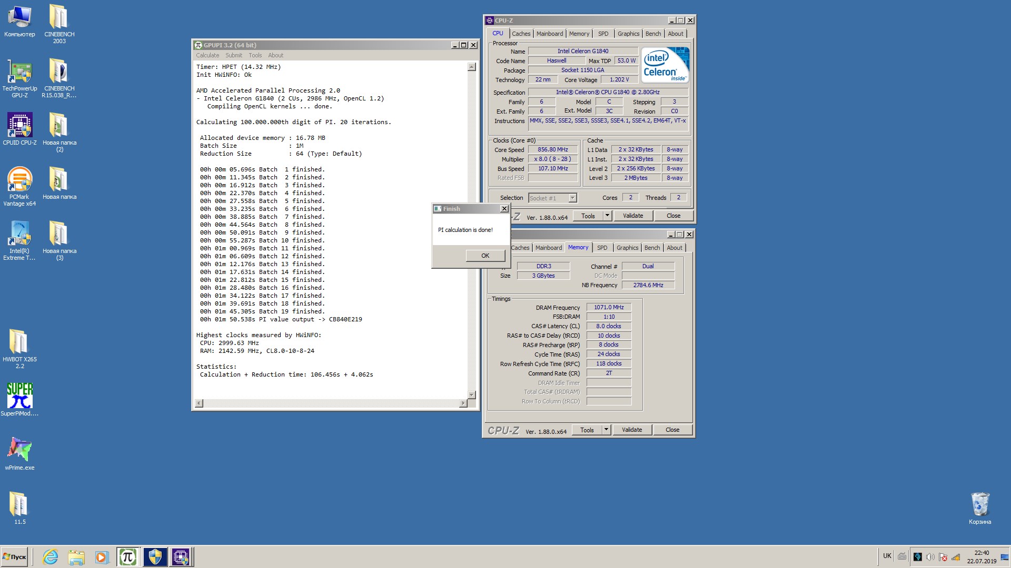Open the Компьютер desktop icon

(x=19, y=21)
